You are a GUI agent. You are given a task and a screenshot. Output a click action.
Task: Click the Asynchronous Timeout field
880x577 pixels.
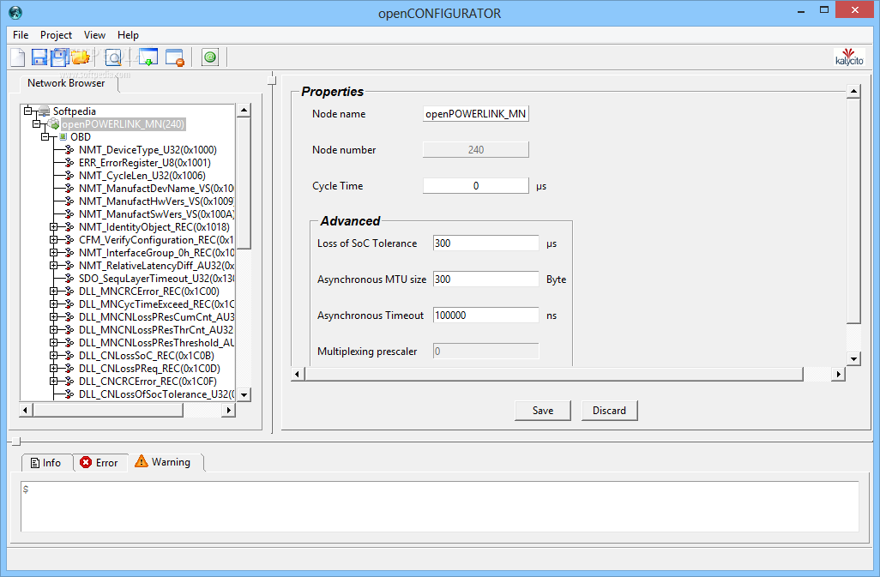(486, 316)
